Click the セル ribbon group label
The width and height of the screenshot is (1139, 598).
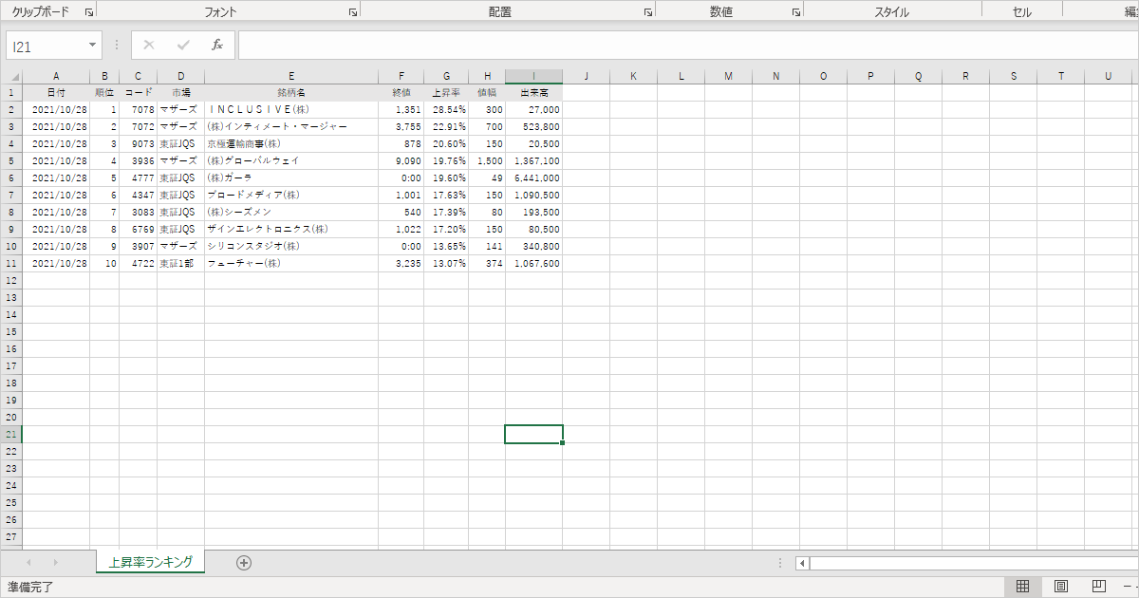[1022, 12]
